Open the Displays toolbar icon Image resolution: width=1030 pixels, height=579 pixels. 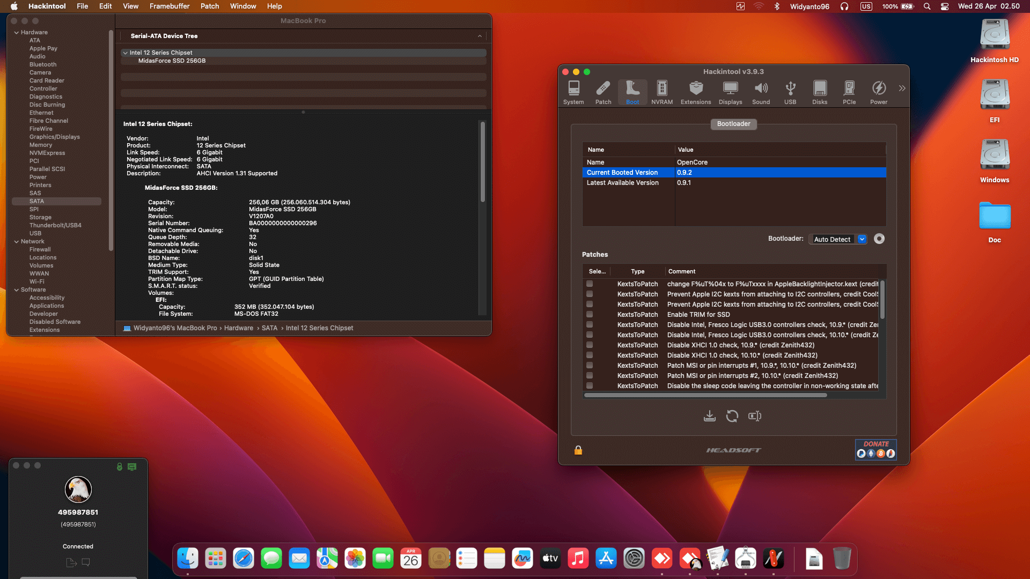click(x=730, y=92)
